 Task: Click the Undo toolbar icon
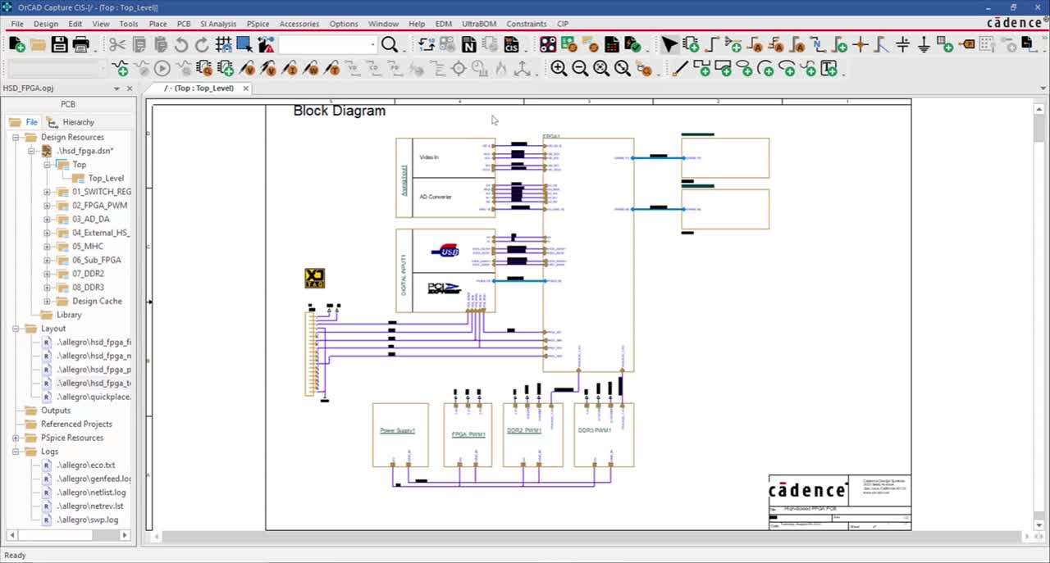tap(180, 45)
